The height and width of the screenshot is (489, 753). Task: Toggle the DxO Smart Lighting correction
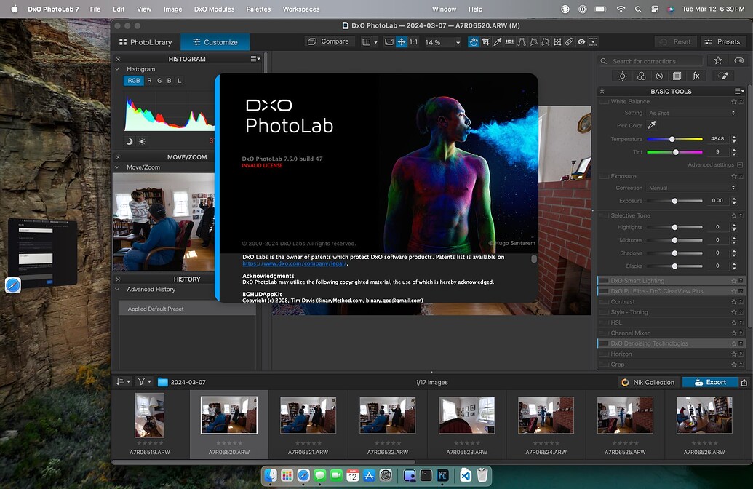[604, 281]
